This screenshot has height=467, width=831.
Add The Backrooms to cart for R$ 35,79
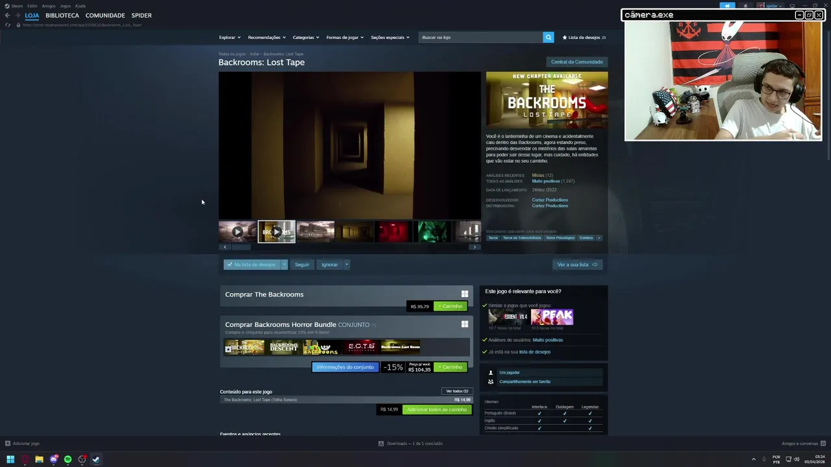click(451, 306)
